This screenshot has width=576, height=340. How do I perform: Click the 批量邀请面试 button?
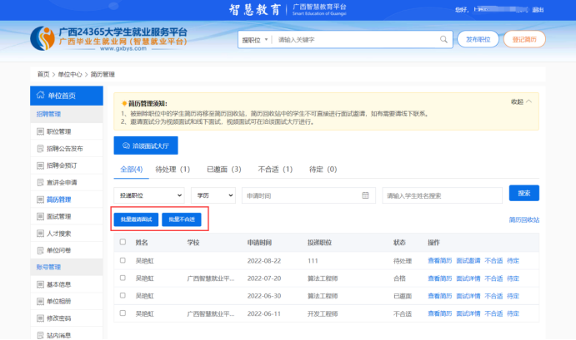pos(134,219)
